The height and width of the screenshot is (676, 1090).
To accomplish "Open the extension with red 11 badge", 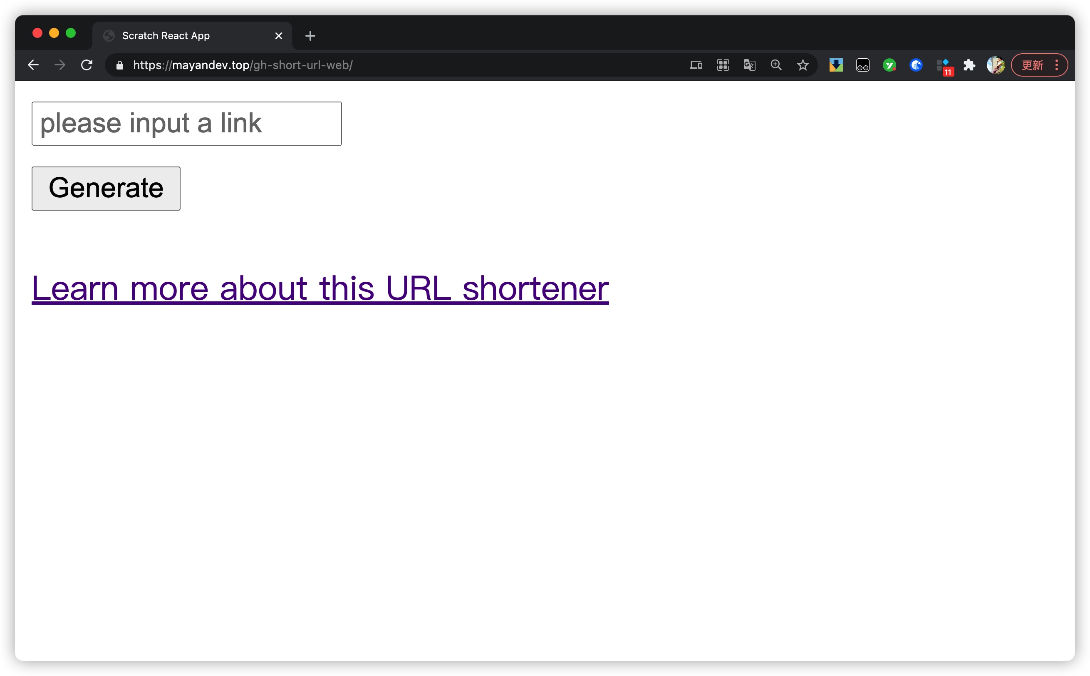I will click(944, 66).
